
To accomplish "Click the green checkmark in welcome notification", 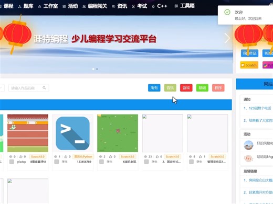I will pos(227,12).
